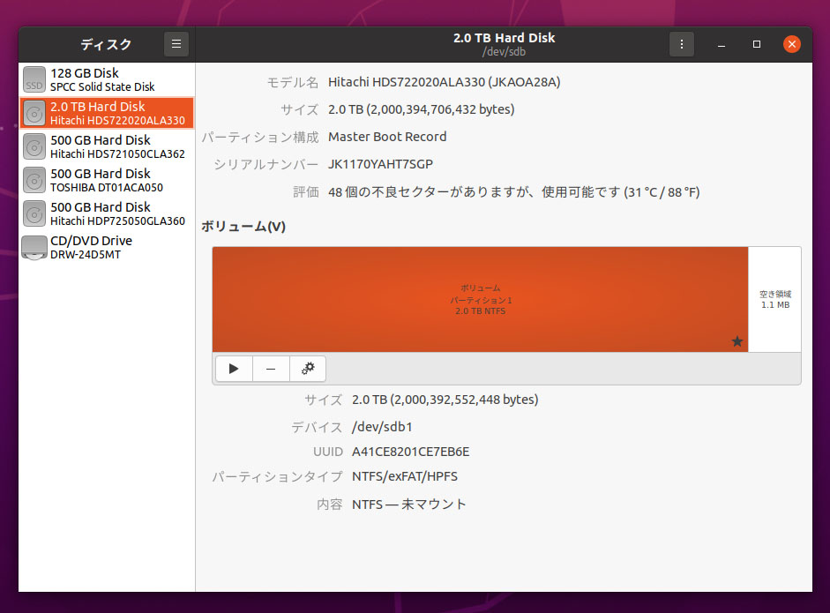Select the CD/DVD Drive DRW-24D5MT entry
This screenshot has height=613, width=830.
coord(107,247)
